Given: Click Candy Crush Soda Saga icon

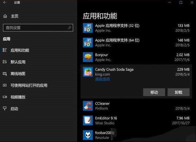Looking at the screenshot, I should tap(88, 72).
